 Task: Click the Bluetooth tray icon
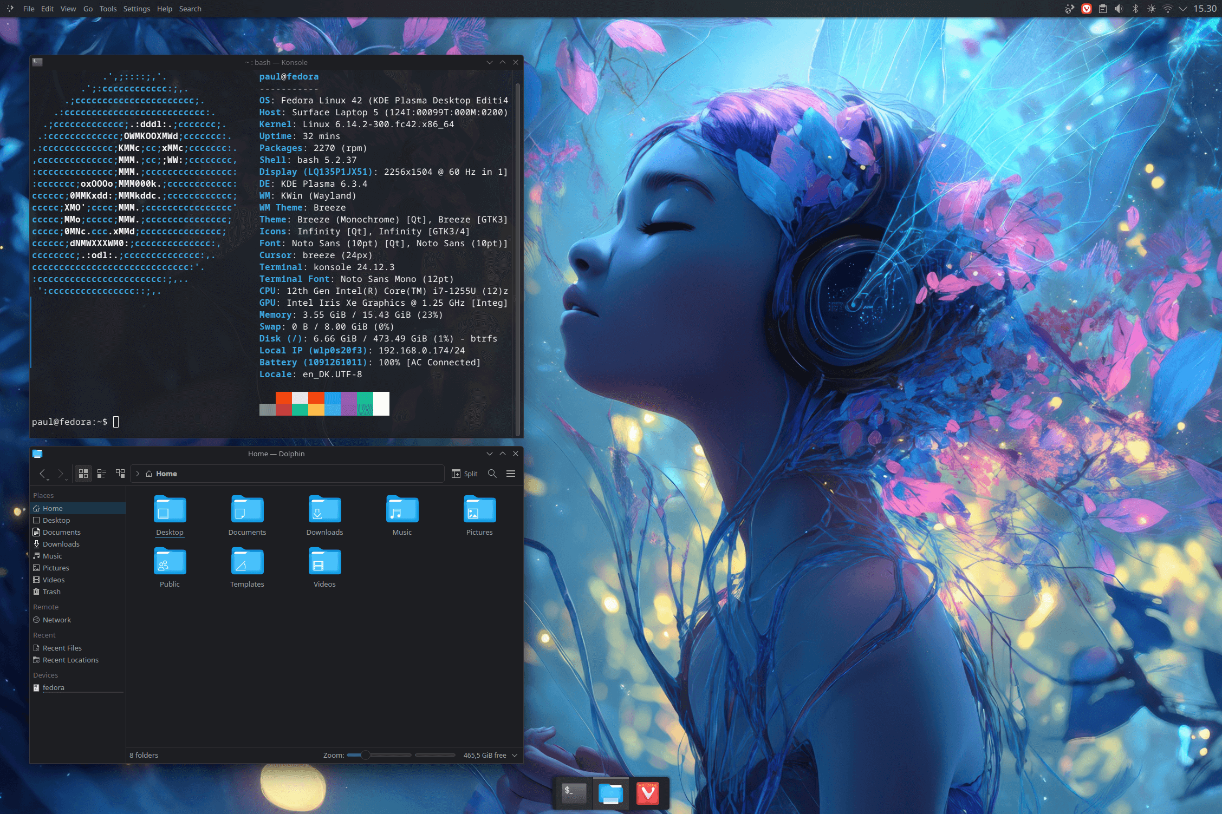[1135, 9]
